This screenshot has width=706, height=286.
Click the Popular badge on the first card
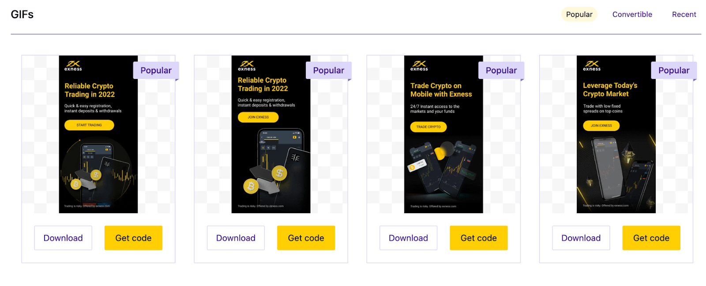[156, 71]
